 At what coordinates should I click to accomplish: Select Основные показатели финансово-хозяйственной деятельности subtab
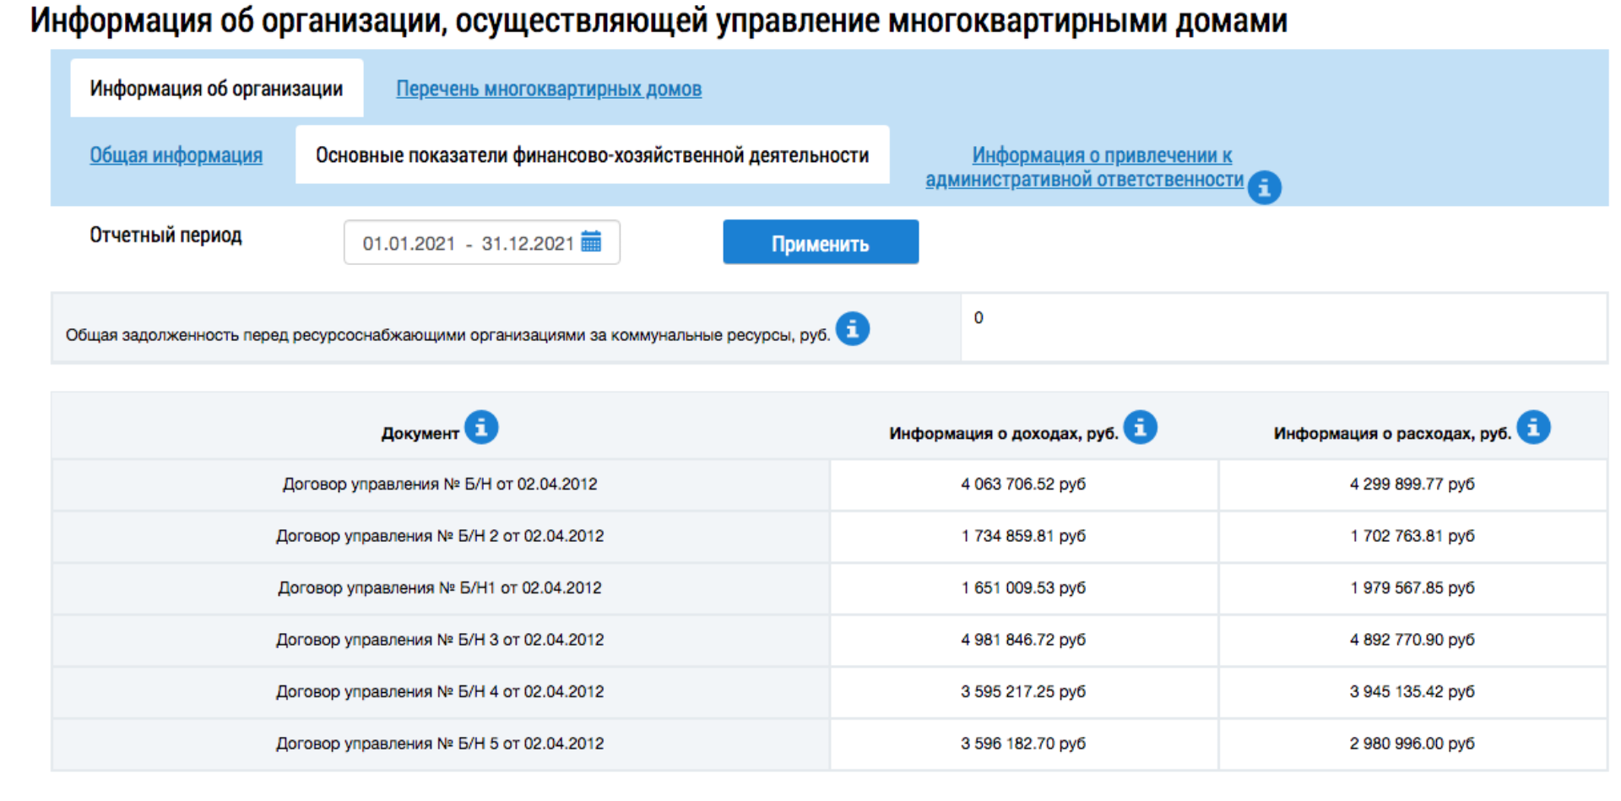592,155
